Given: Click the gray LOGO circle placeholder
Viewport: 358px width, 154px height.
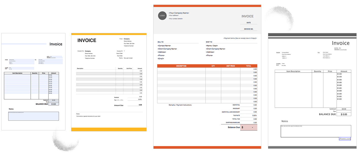Looking at the screenshot, I should coord(162,15).
